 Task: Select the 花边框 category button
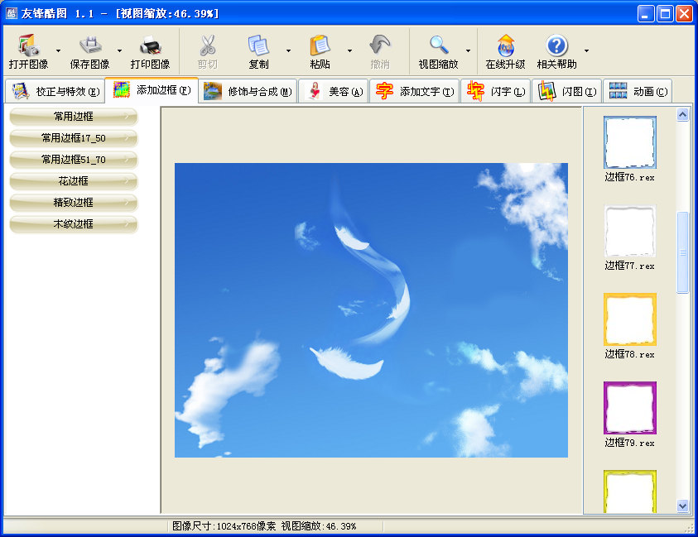(x=74, y=181)
